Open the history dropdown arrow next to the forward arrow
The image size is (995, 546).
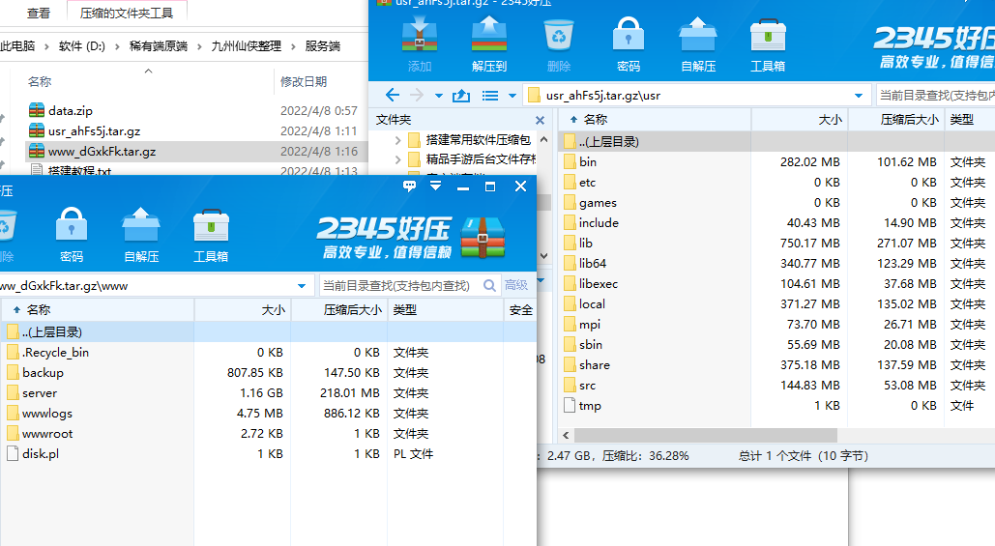pyautogui.click(x=438, y=96)
